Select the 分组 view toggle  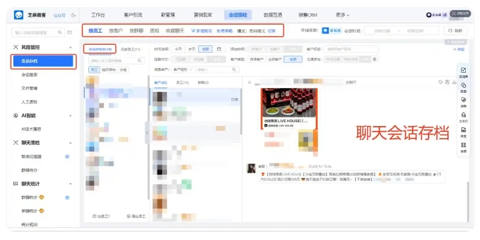pyautogui.click(x=123, y=70)
